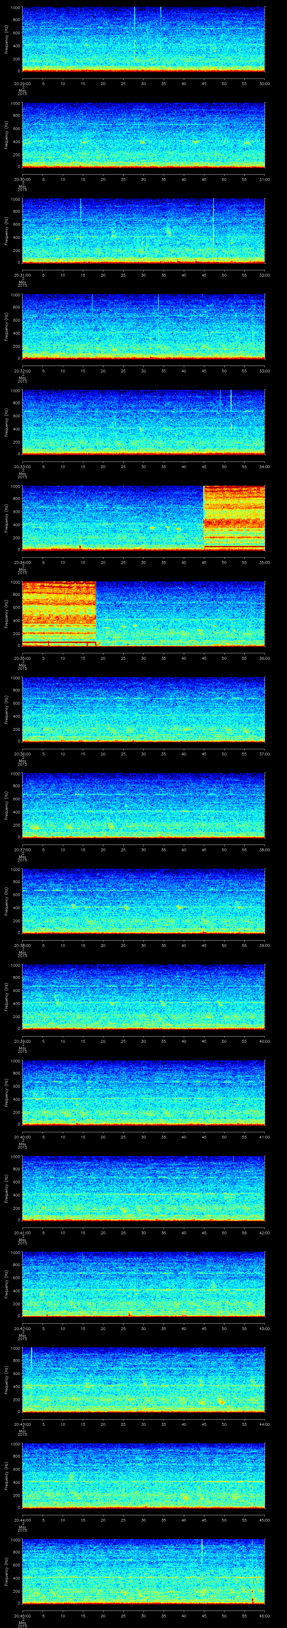The height and width of the screenshot is (1628, 287).
Task: Click the 20:40:00 start time label
Action: point(22,1137)
